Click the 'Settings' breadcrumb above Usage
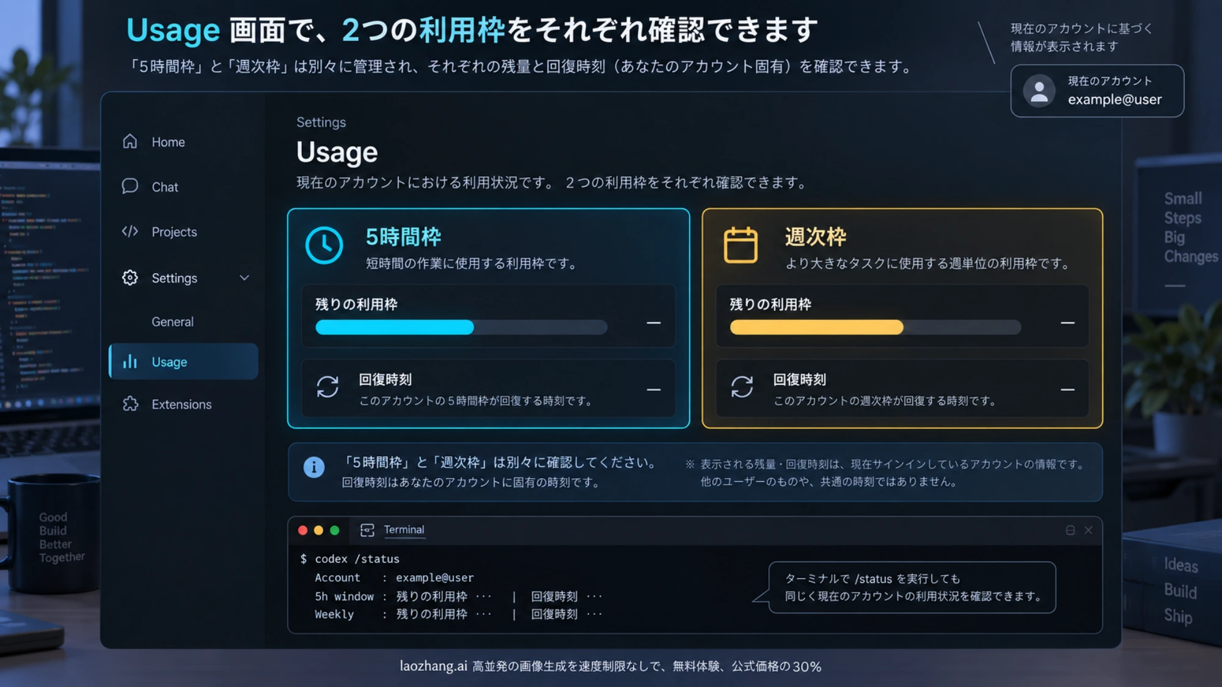 click(x=321, y=122)
